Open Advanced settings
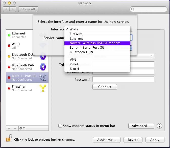170x148 pixels. tap(141, 126)
